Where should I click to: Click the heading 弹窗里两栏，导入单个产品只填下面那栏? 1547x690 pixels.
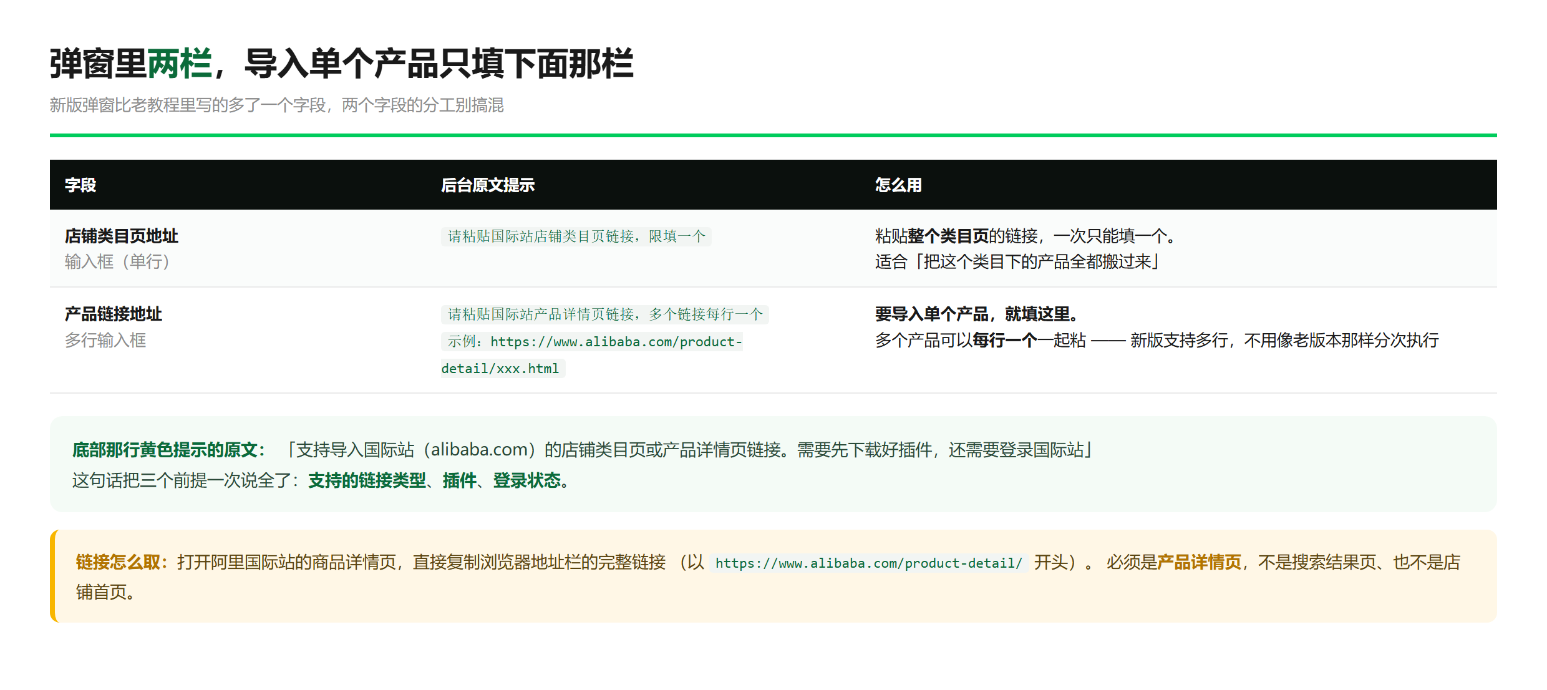point(342,64)
